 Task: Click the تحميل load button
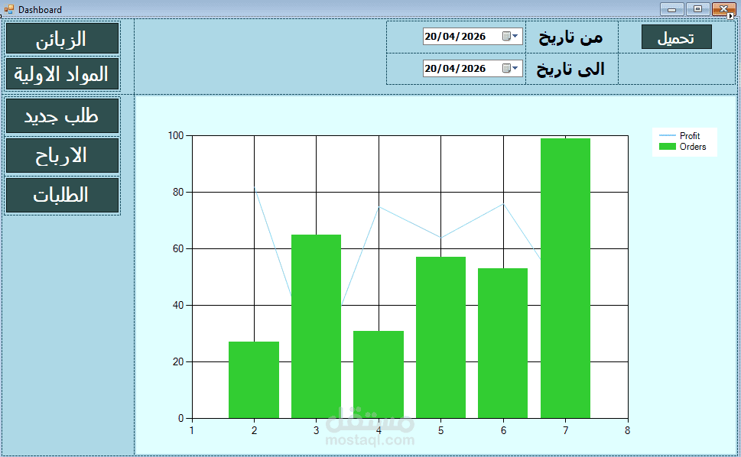tap(676, 37)
